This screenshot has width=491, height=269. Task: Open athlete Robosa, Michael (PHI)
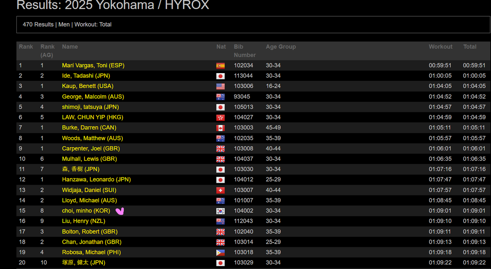tap(91, 252)
